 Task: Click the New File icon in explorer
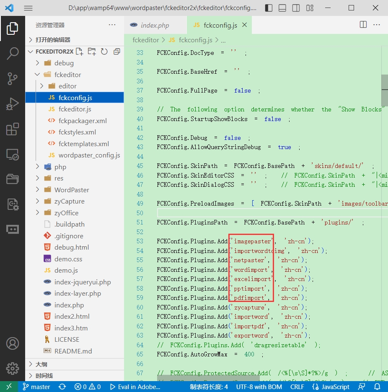79,52
